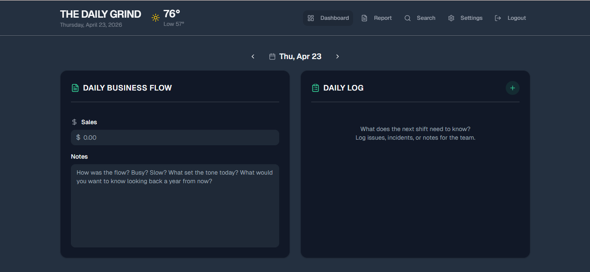The width and height of the screenshot is (590, 272).
Task: Switch to the Dashboard tab
Action: tap(335, 18)
